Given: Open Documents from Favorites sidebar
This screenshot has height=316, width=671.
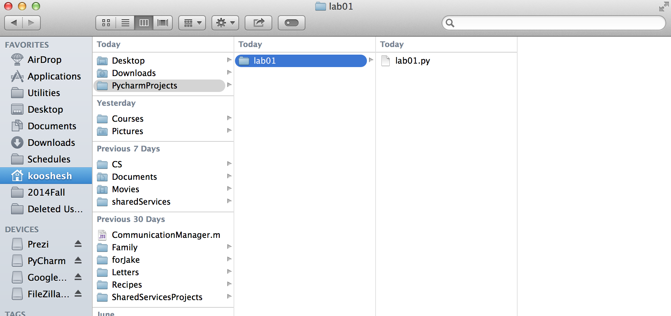Looking at the screenshot, I should point(52,126).
